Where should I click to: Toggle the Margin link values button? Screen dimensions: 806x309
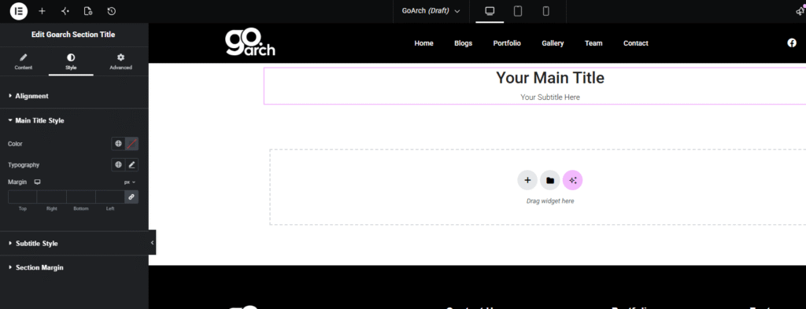[x=131, y=197]
